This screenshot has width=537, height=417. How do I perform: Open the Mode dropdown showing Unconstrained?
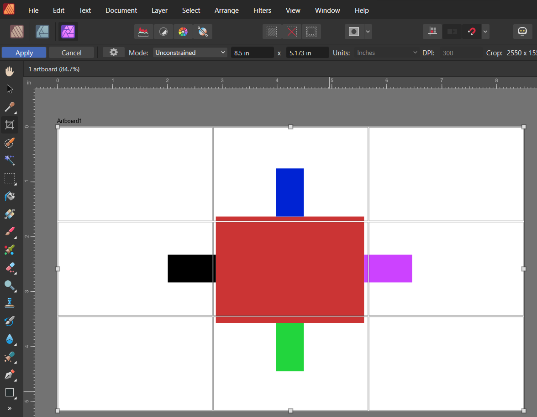[x=190, y=53]
